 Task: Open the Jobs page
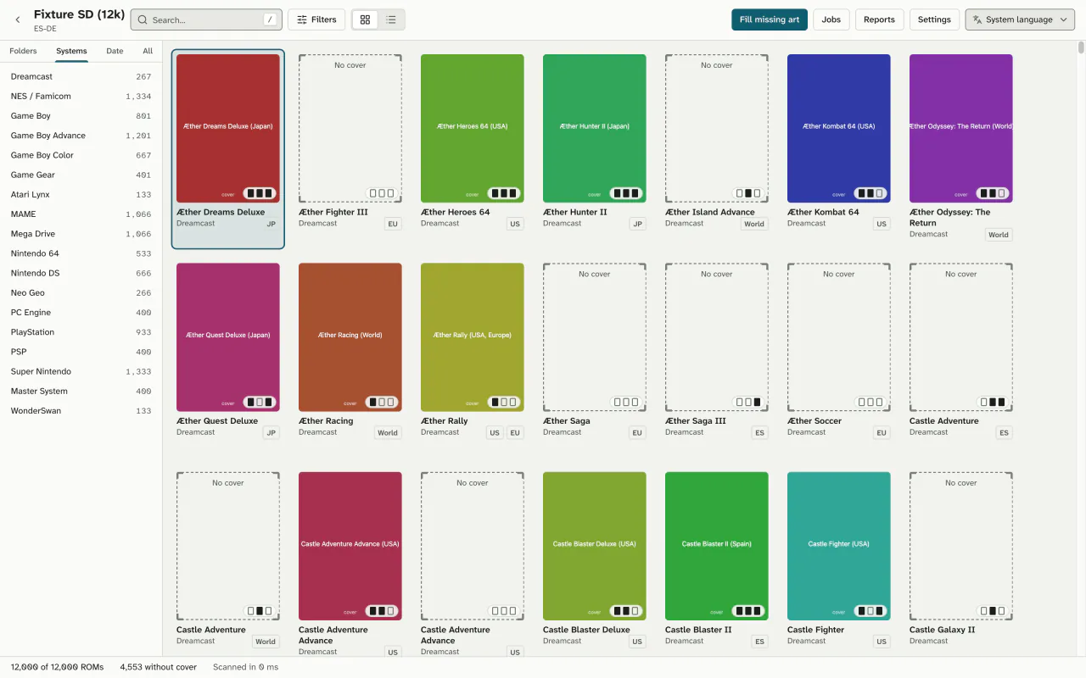(x=831, y=19)
